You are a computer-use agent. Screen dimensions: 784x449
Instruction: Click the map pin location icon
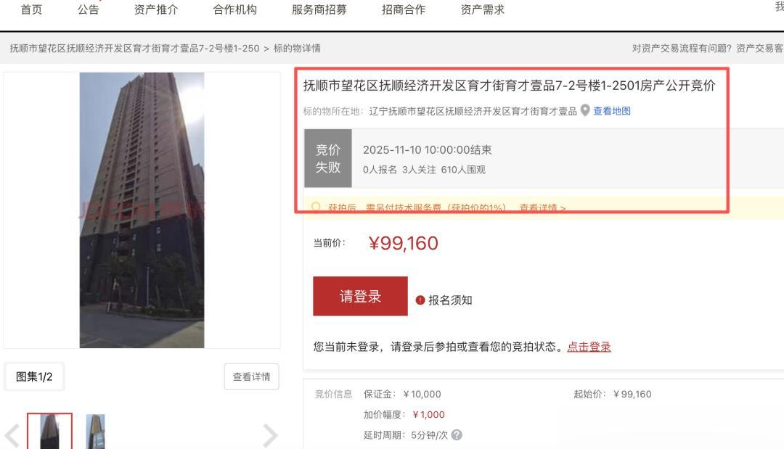pos(585,111)
